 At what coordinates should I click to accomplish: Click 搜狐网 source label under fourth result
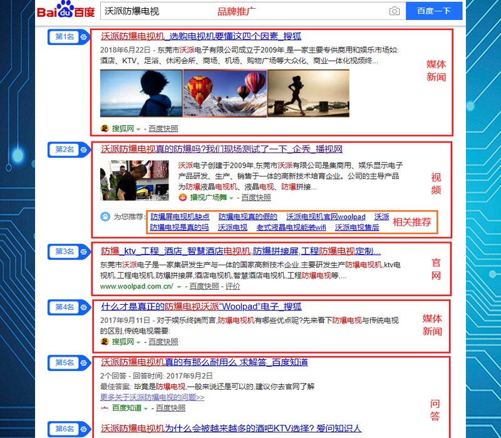point(123,342)
